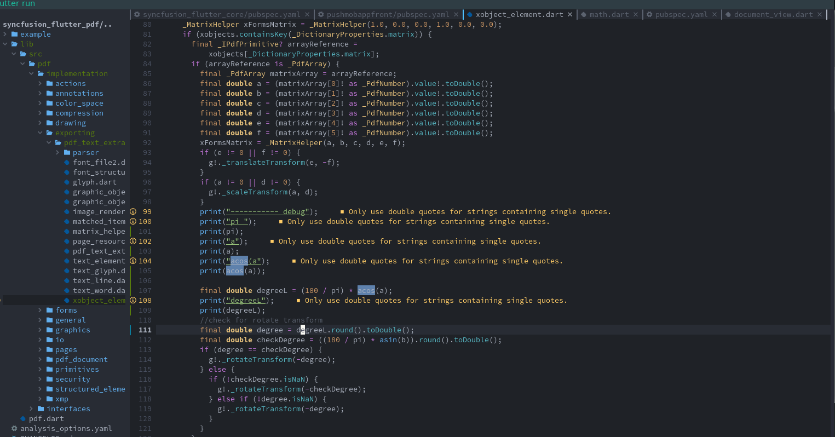The image size is (835, 437).
Task: Switch to the document_view.dart tab
Action: (773, 15)
